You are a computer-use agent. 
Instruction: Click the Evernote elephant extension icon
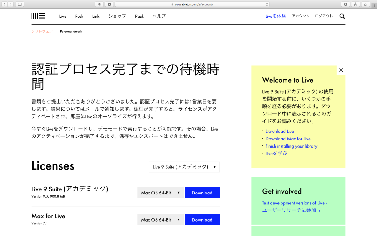click(100, 4)
